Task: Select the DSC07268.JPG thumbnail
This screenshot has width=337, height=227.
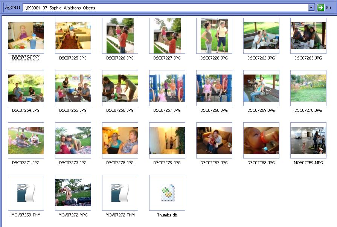Action: [214, 88]
